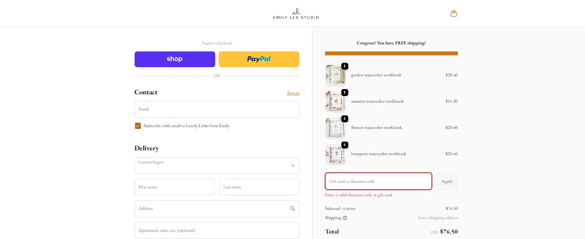
Task: Click the search magnifier in Address field
Action: tap(292, 209)
